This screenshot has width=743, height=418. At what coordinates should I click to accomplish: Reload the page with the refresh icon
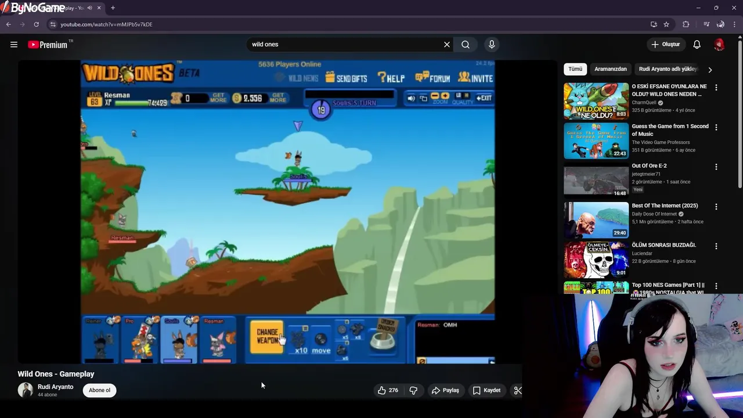[x=36, y=24]
